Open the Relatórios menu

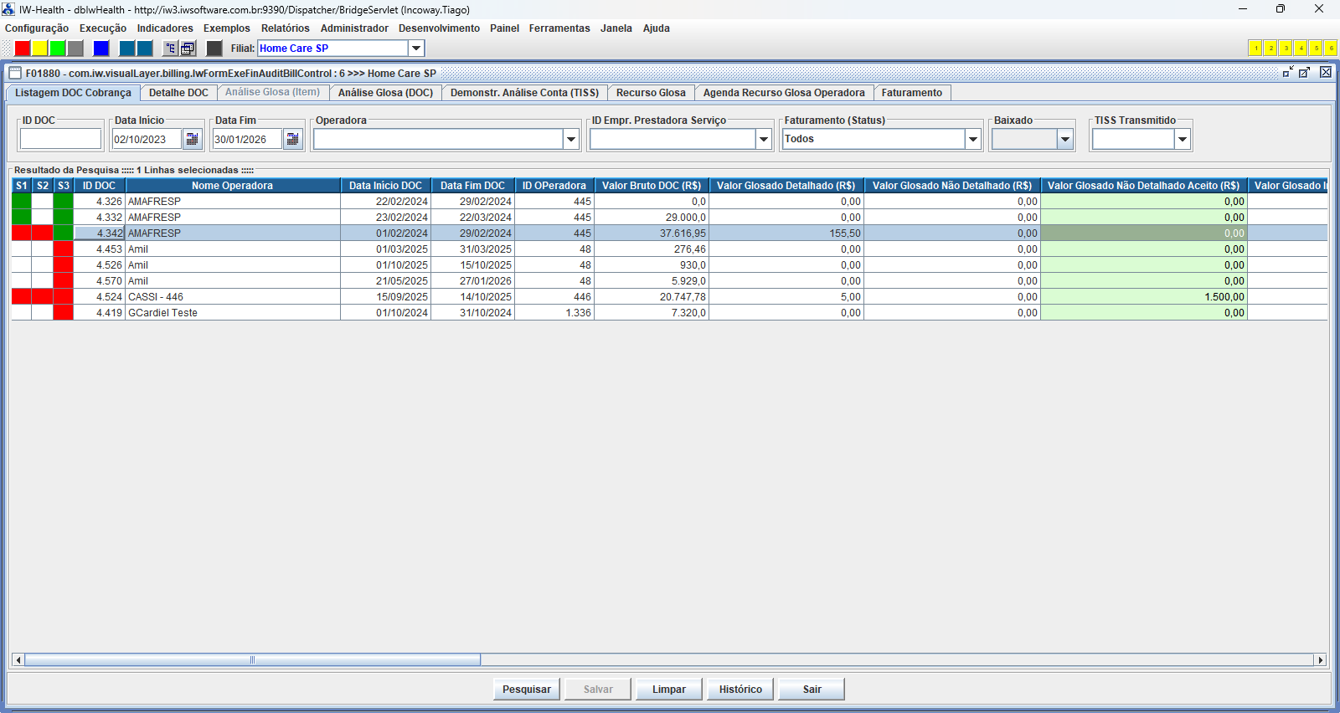[x=285, y=28]
